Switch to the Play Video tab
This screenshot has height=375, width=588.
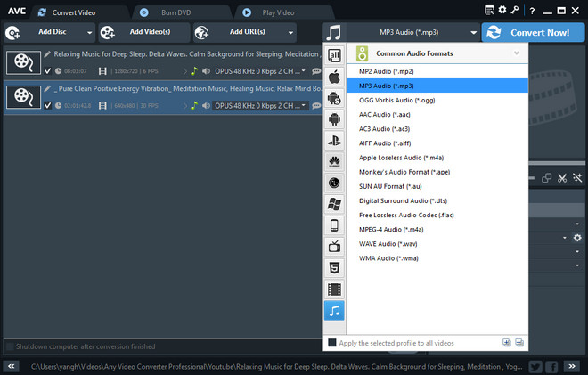click(x=284, y=12)
